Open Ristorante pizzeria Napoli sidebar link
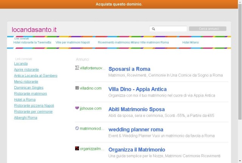This screenshot has width=242, height=163. point(34,106)
